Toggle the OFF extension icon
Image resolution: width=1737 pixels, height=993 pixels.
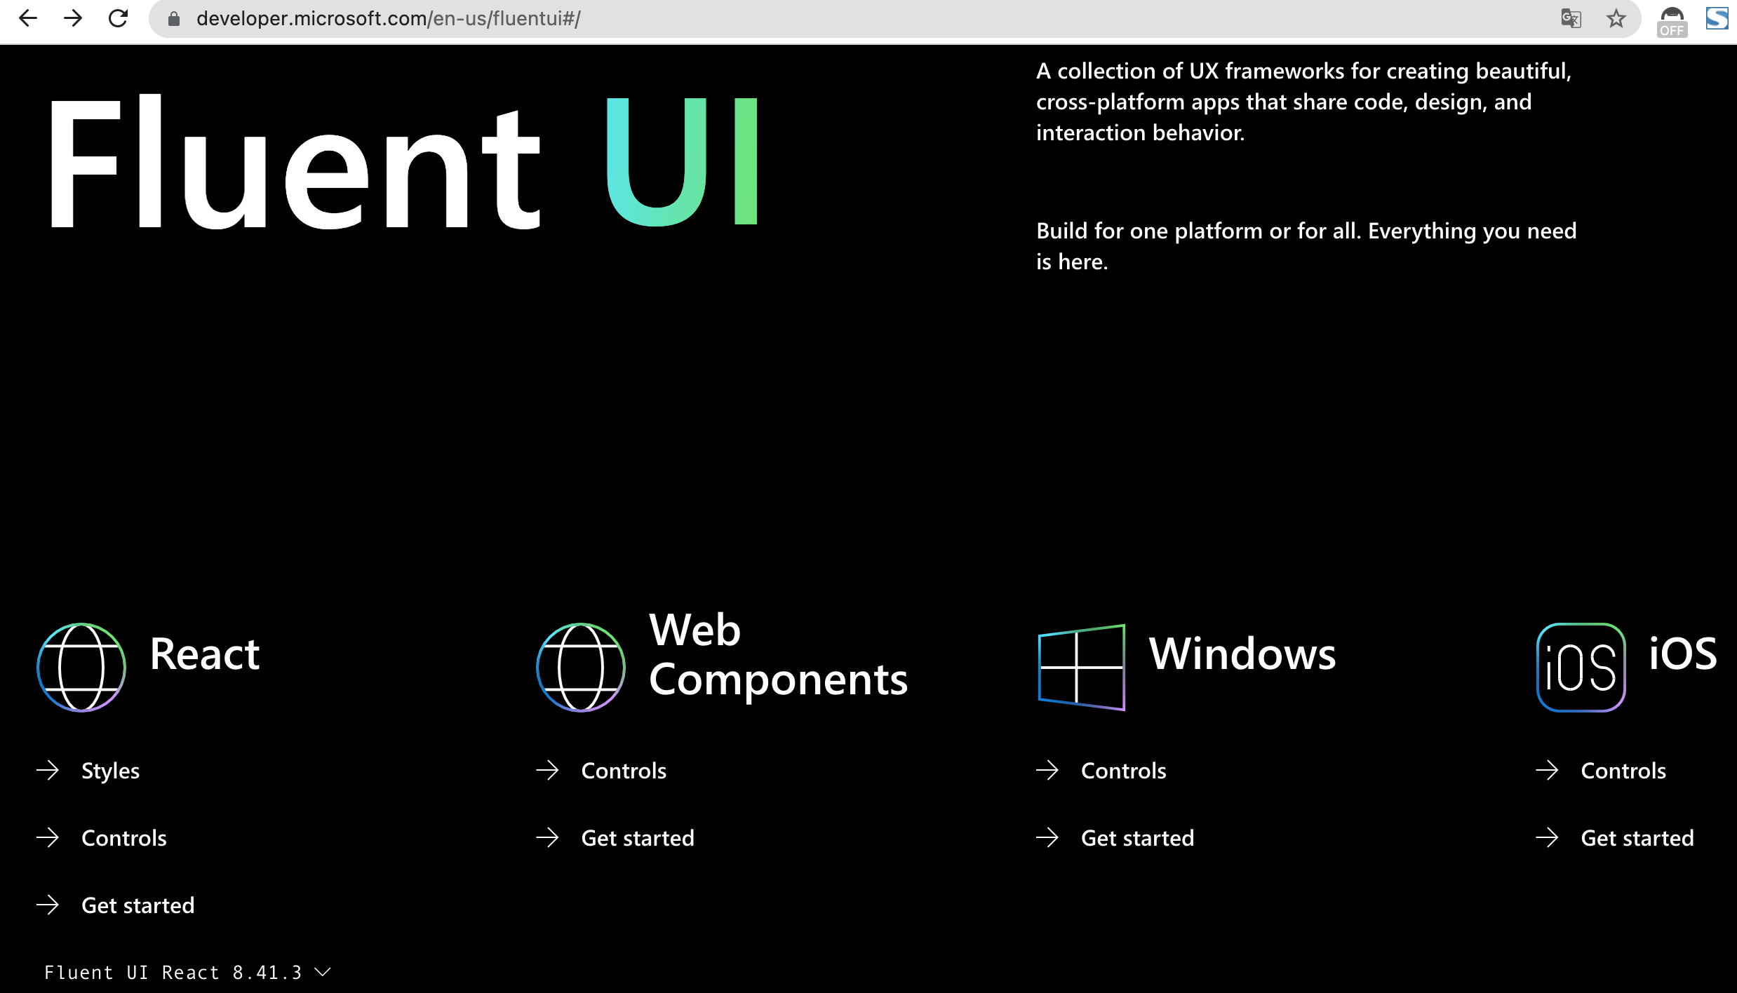tap(1672, 21)
